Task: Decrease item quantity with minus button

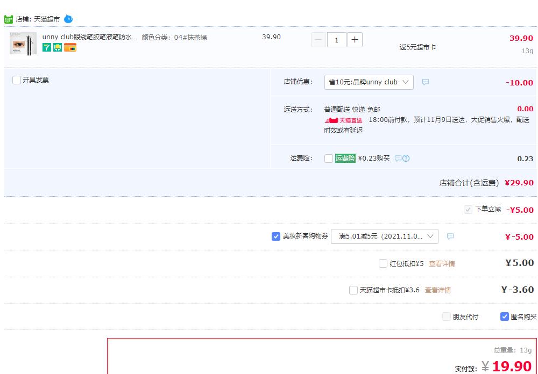Action: 318,40
